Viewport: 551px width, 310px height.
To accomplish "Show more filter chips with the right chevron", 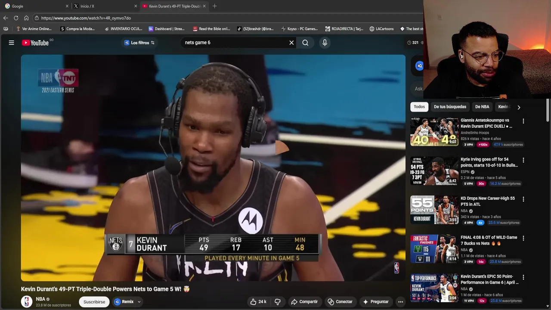I will tap(519, 107).
